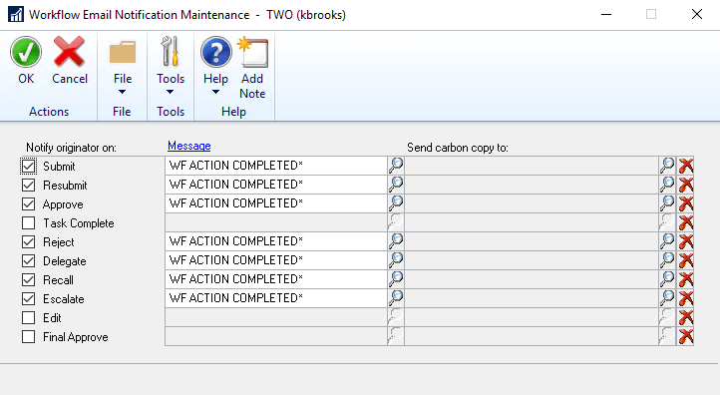This screenshot has height=395, width=720.
Task: Open message lookup for Escalate row
Action: point(396,297)
